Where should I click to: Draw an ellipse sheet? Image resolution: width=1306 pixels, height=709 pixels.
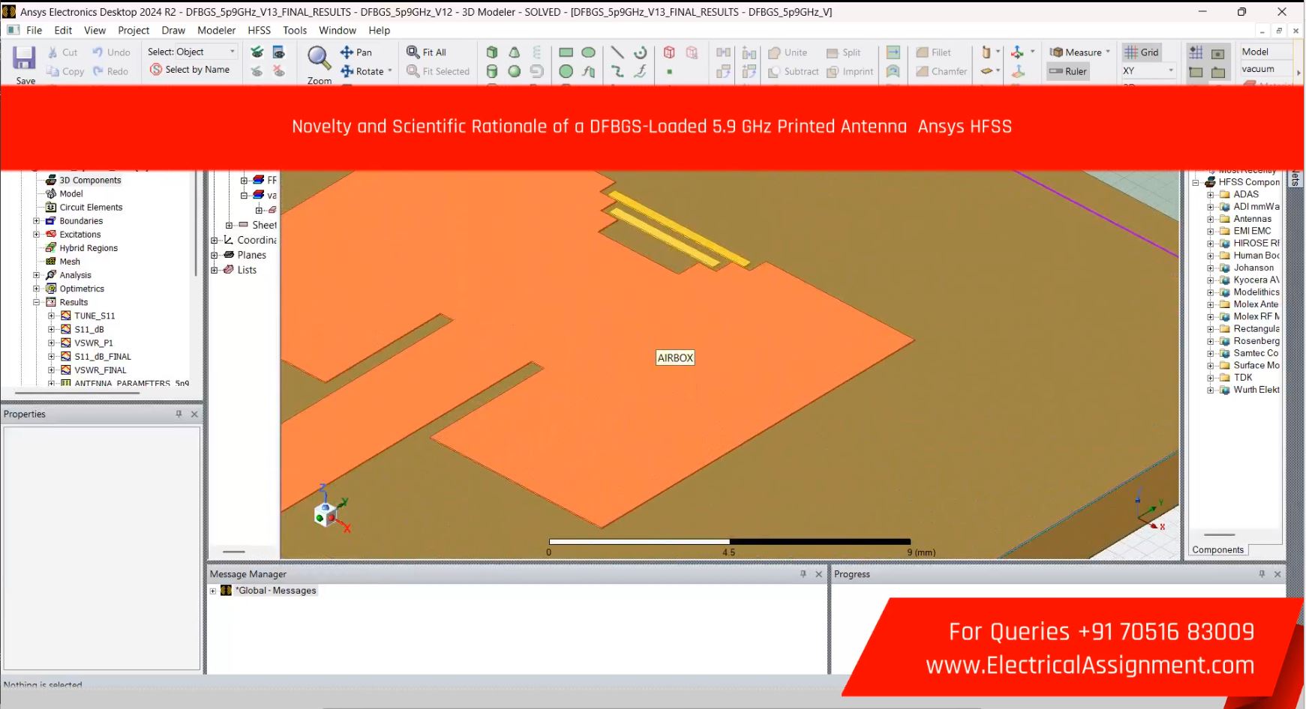point(589,52)
